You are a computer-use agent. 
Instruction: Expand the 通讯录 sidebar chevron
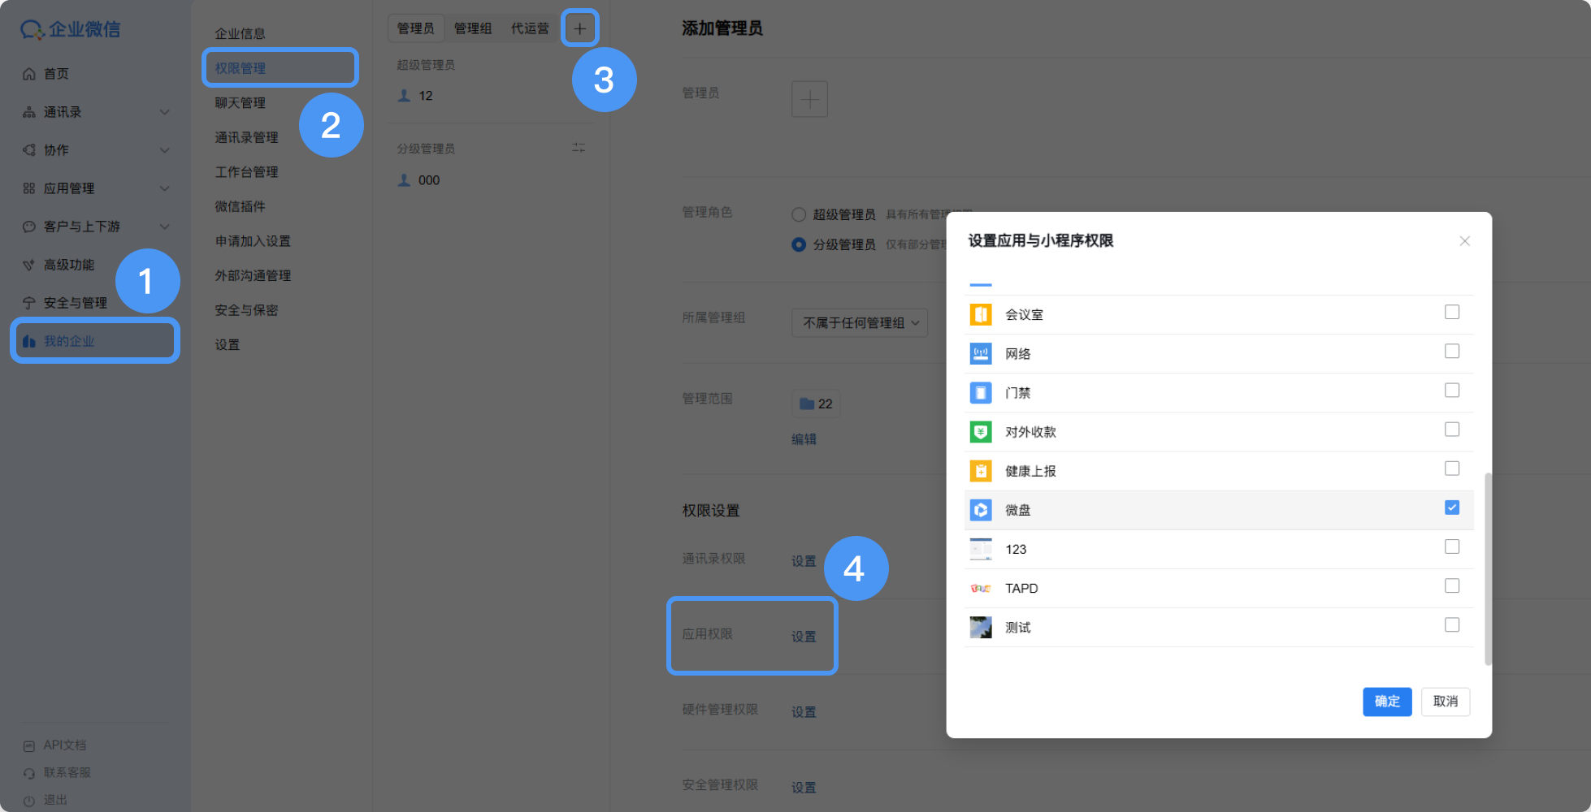tap(164, 112)
